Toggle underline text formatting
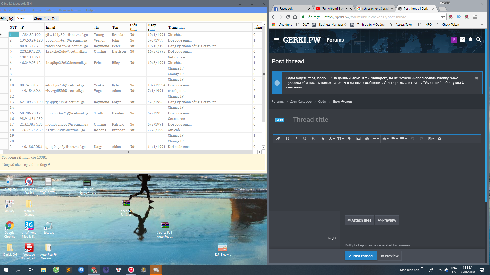 pyautogui.click(x=305, y=139)
